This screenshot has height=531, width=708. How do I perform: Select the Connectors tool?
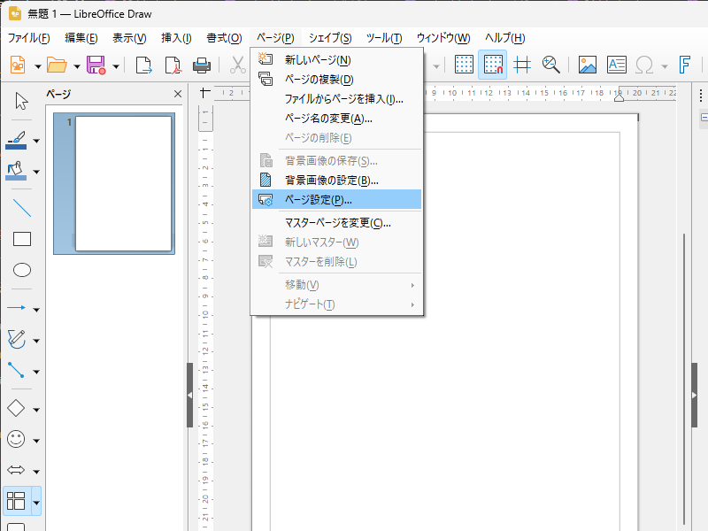(16, 370)
